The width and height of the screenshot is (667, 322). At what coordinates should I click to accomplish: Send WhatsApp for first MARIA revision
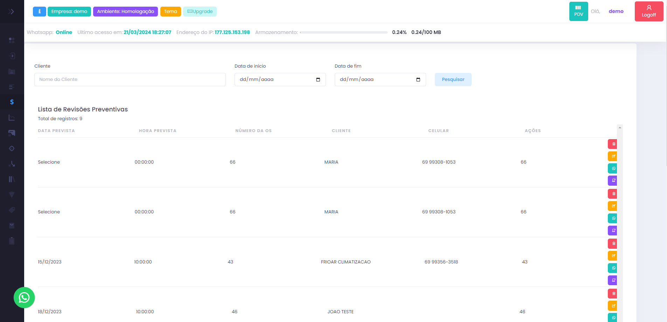613,169
